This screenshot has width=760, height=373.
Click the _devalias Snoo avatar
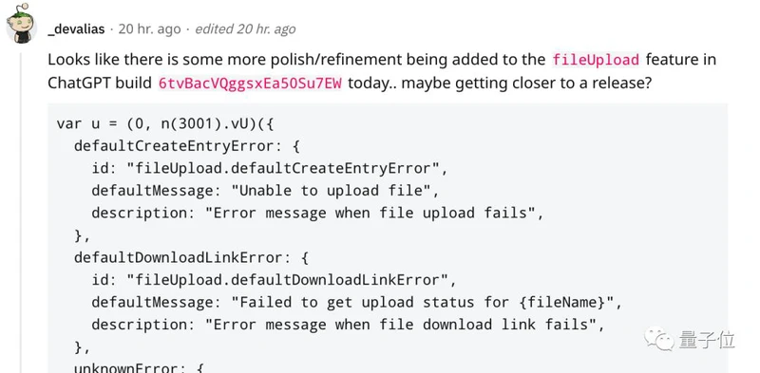(21, 23)
